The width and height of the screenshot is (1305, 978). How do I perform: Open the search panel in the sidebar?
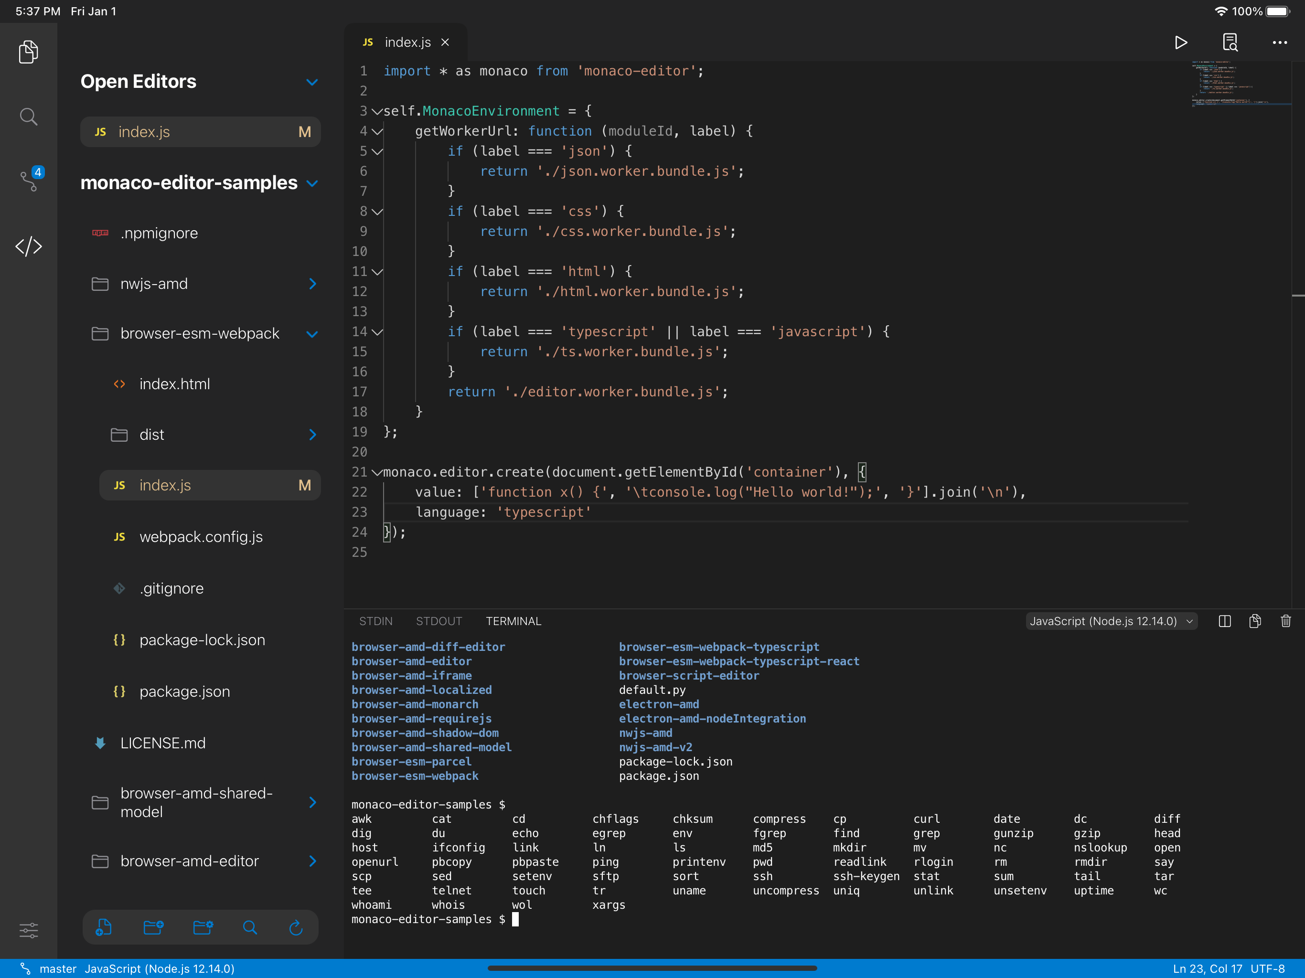[x=28, y=117]
